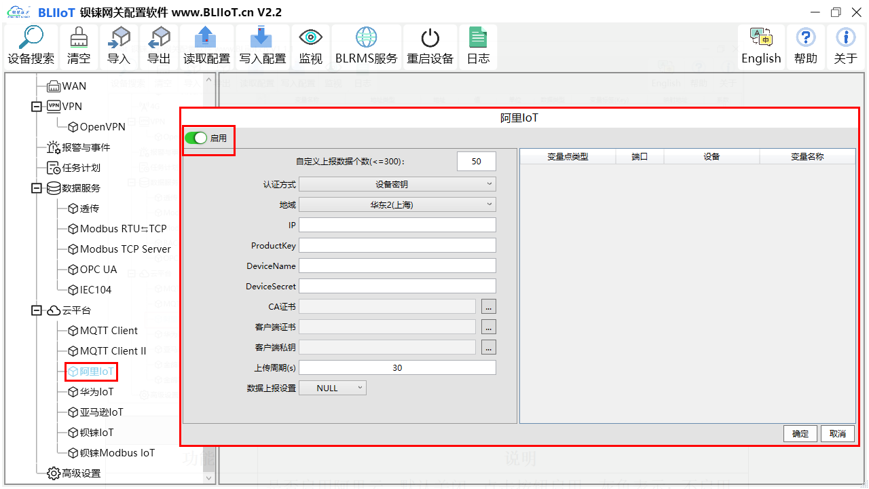
Task: Select the IEC104 tree node
Action: coord(90,290)
